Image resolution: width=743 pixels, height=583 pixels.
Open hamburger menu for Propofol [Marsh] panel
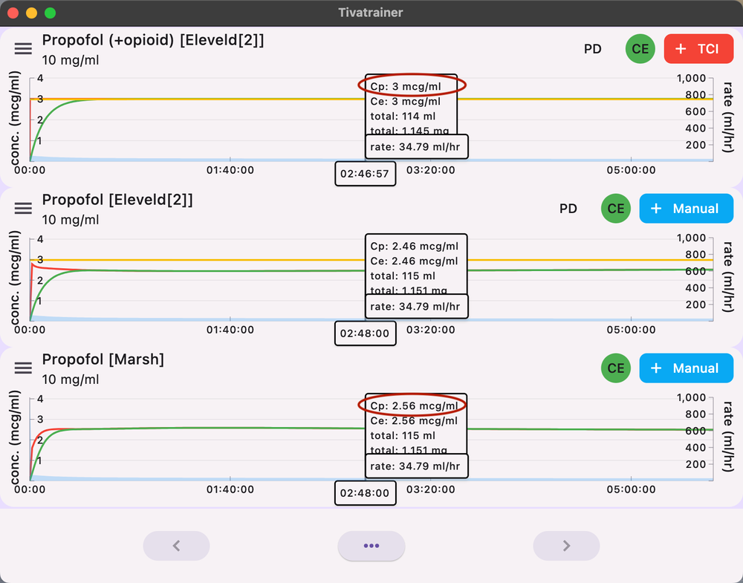click(x=24, y=368)
